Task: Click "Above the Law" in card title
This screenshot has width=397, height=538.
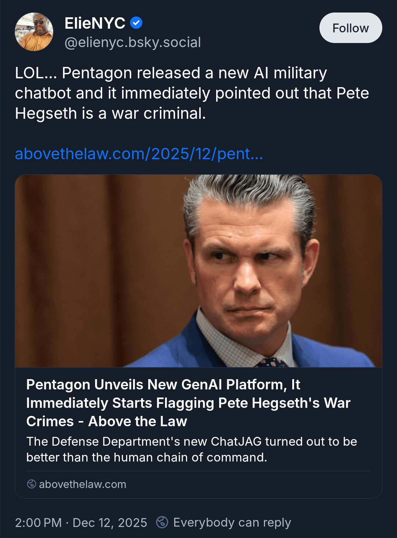Action: pyautogui.click(x=138, y=421)
